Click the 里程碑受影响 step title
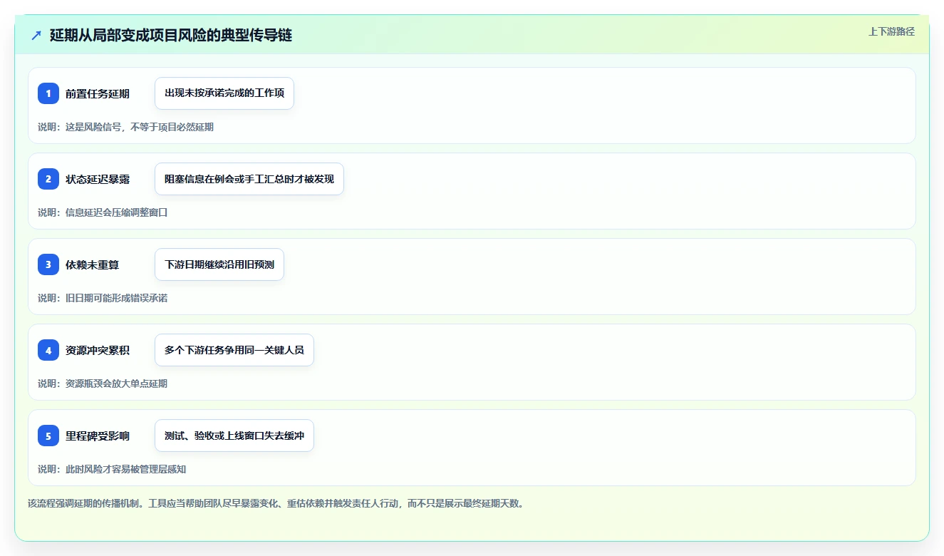 click(98, 436)
